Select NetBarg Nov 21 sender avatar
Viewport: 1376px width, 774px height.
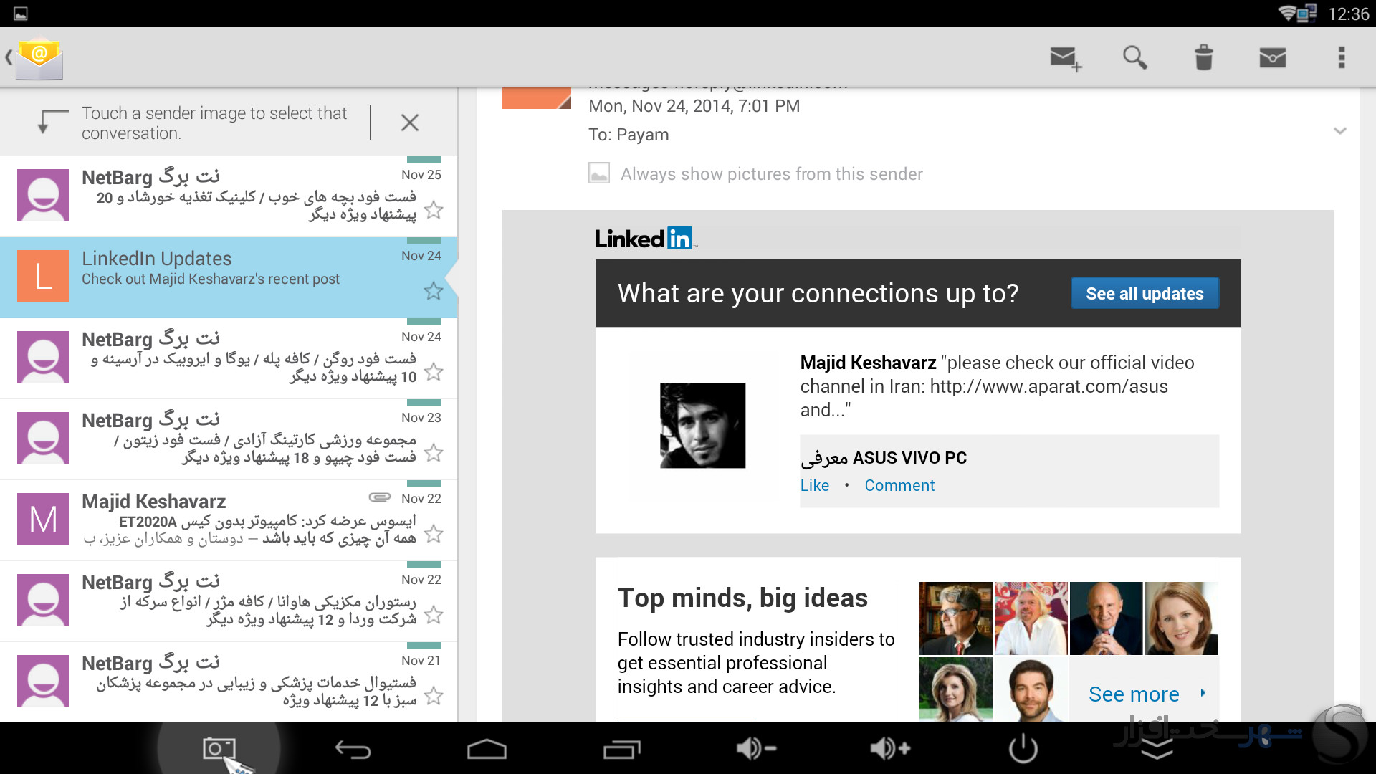coord(43,680)
